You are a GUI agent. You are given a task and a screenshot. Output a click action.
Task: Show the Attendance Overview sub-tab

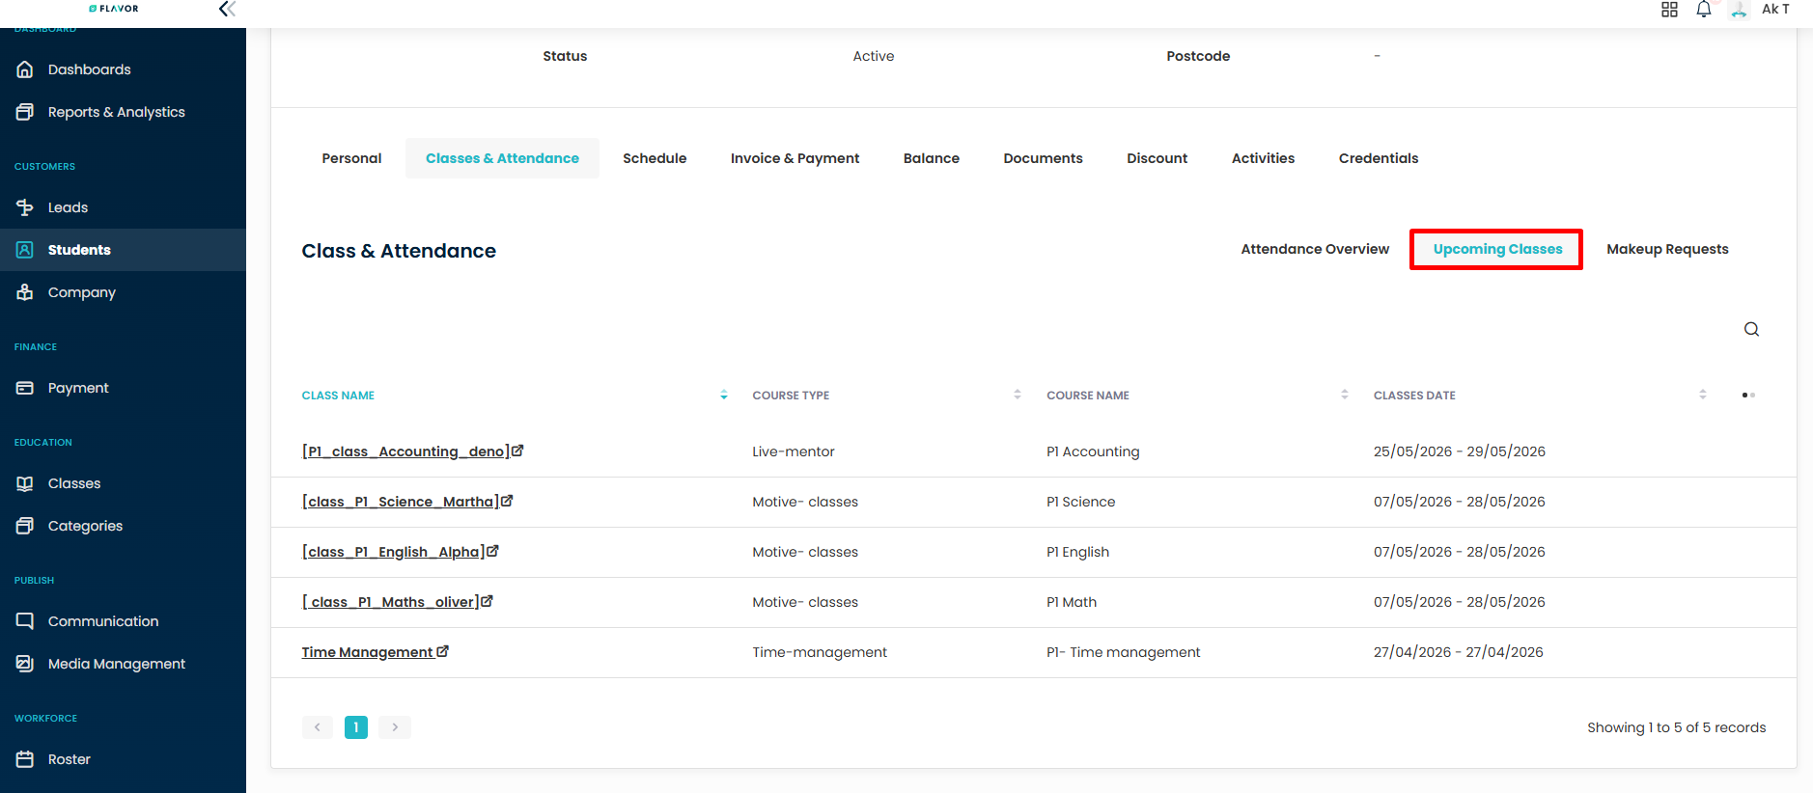(1315, 249)
